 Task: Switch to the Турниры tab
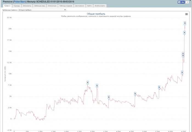click(17, 5)
